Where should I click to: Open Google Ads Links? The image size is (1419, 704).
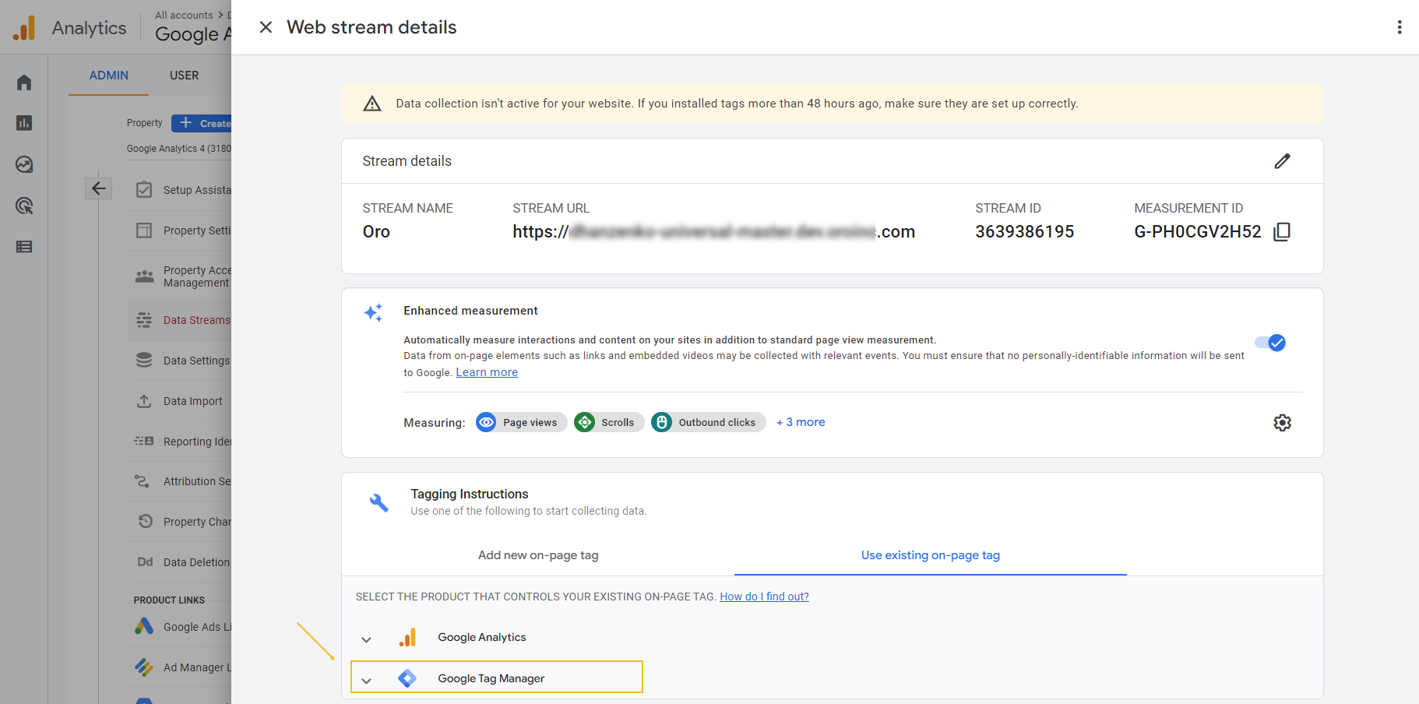pos(180,627)
